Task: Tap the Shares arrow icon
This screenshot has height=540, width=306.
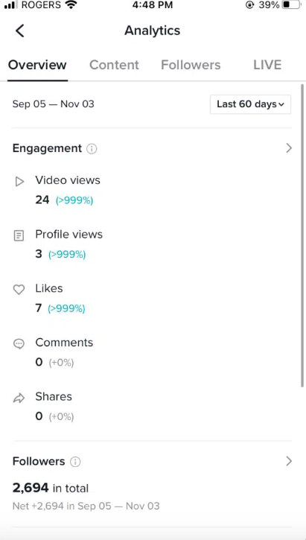Action: click(19, 398)
